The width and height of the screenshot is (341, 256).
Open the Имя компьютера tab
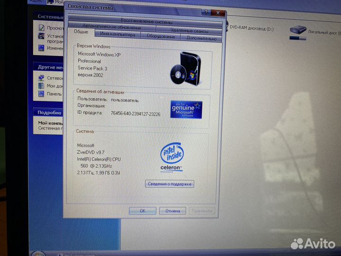click(x=117, y=35)
